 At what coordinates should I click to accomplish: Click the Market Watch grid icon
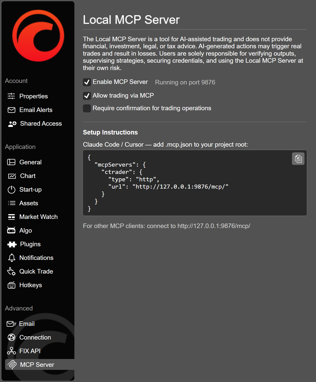[x=11, y=217]
